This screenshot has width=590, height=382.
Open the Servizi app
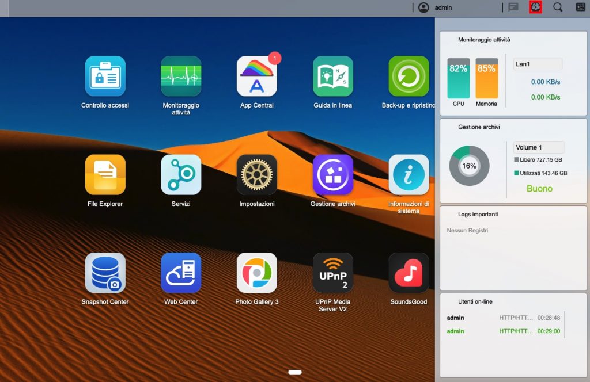tap(181, 174)
